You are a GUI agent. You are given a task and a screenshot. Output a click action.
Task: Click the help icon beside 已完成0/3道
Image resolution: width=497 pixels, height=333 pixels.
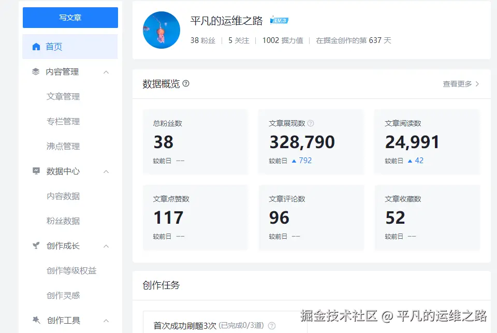(272, 326)
